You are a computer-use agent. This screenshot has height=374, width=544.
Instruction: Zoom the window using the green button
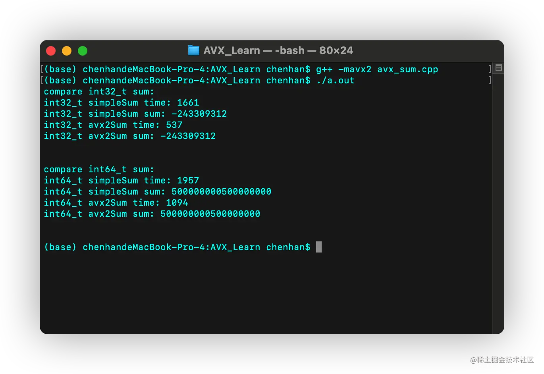click(x=83, y=51)
